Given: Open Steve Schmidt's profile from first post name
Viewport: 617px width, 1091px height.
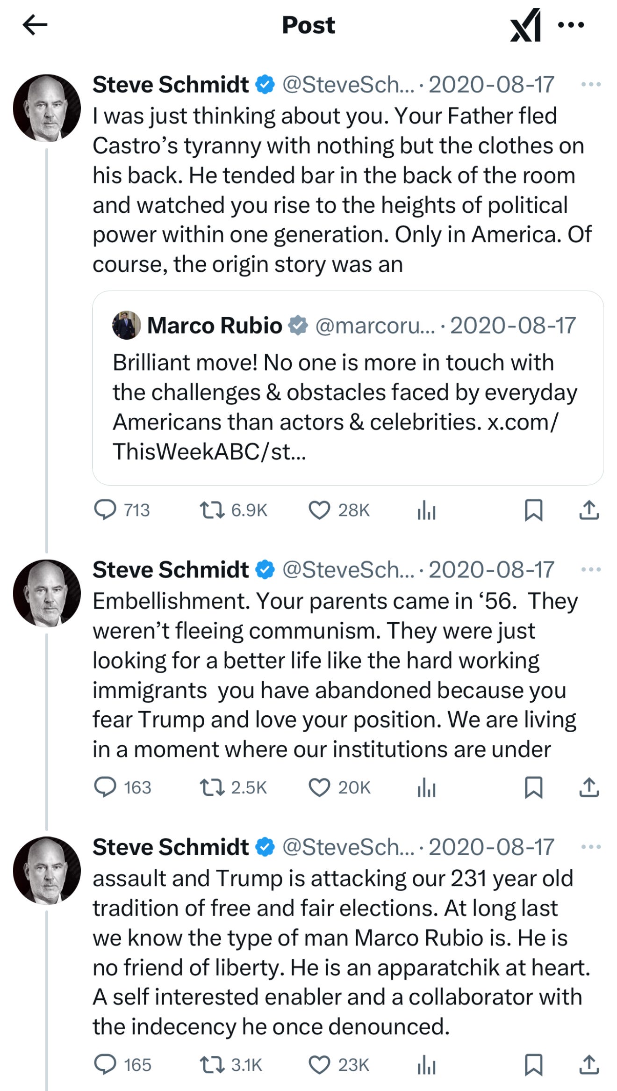Looking at the screenshot, I should coord(171,85).
